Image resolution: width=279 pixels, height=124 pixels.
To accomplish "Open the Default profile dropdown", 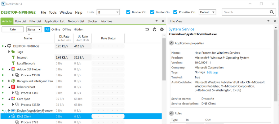I will click(207, 12).
